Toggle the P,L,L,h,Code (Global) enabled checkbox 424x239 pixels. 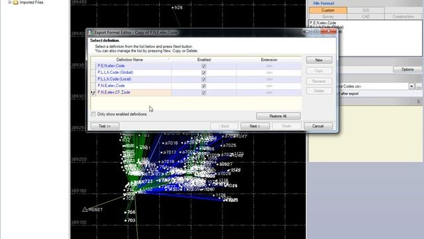point(204,72)
